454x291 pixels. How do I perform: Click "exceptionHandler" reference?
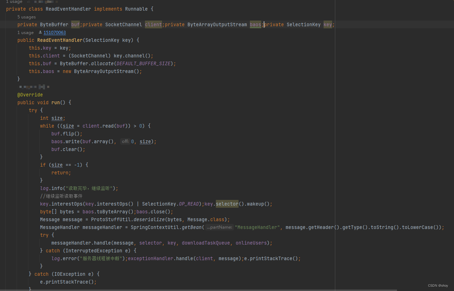pos(151,258)
